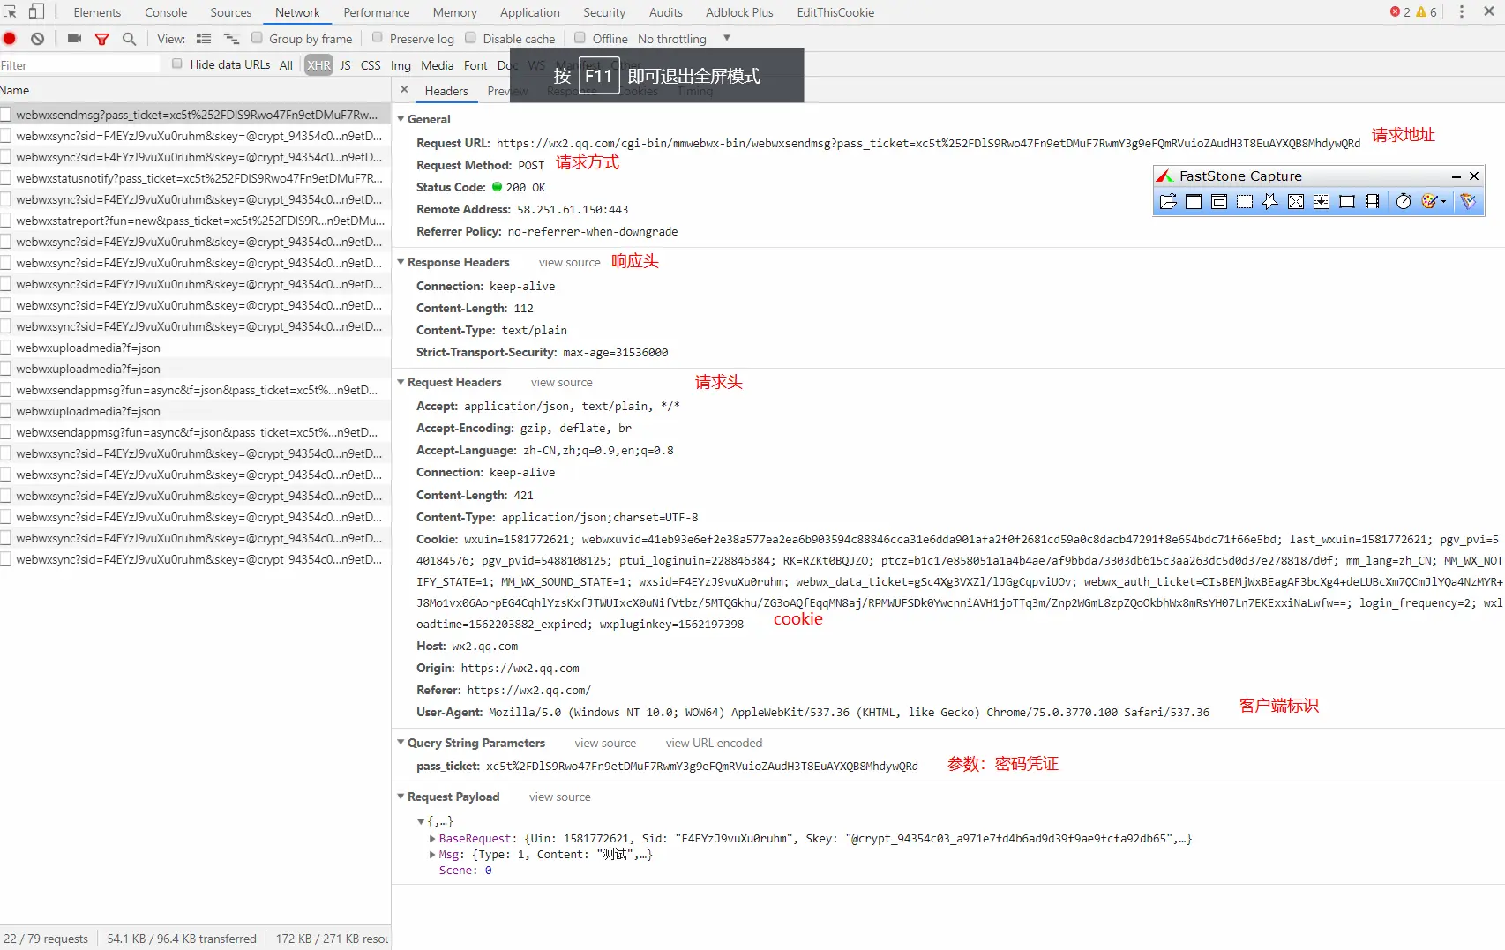This screenshot has height=950, width=1505.
Task: Click view source next to Request Headers
Action: pos(562,383)
